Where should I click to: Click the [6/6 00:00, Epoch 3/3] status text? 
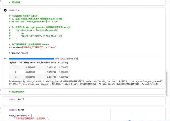click(66, 59)
